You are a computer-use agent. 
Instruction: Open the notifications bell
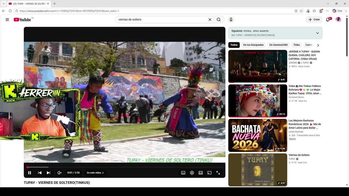328,20
